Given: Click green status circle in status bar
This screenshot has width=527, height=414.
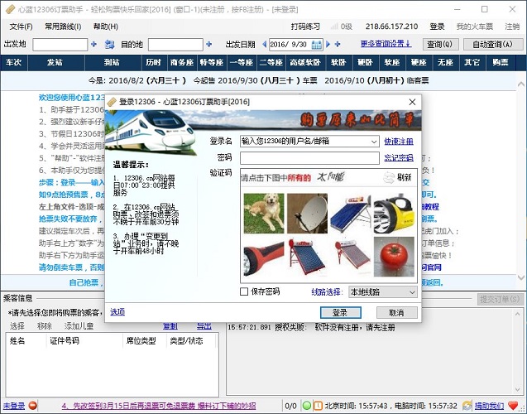Looking at the screenshot, I should [x=306, y=406].
